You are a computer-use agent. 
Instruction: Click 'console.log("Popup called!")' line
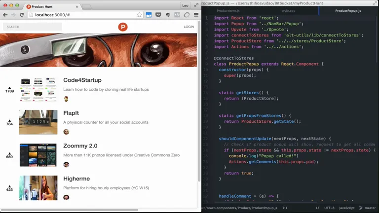point(264,156)
